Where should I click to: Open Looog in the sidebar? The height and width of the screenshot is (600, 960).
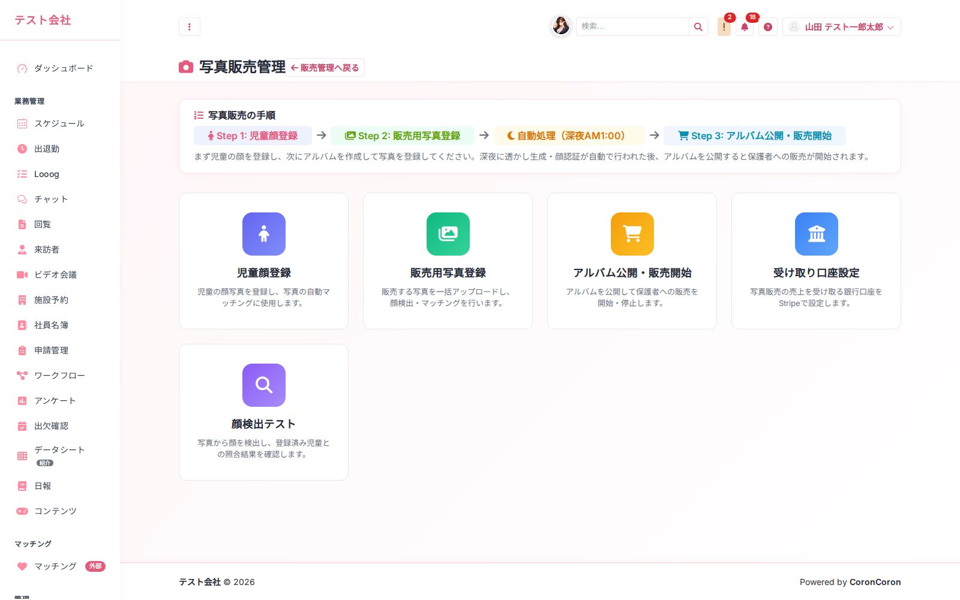pyautogui.click(x=60, y=174)
